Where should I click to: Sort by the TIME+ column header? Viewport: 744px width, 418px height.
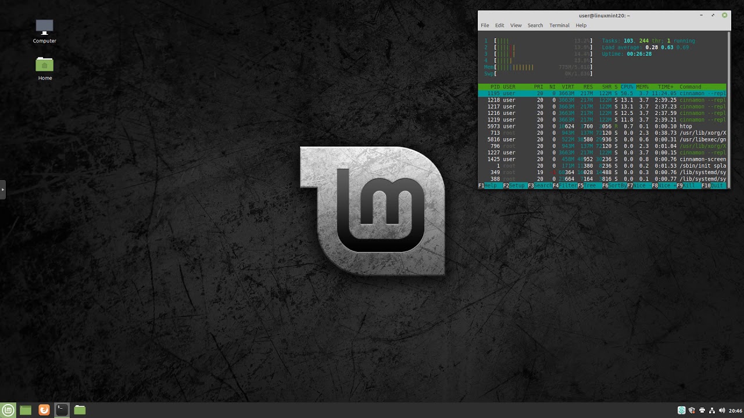point(666,87)
